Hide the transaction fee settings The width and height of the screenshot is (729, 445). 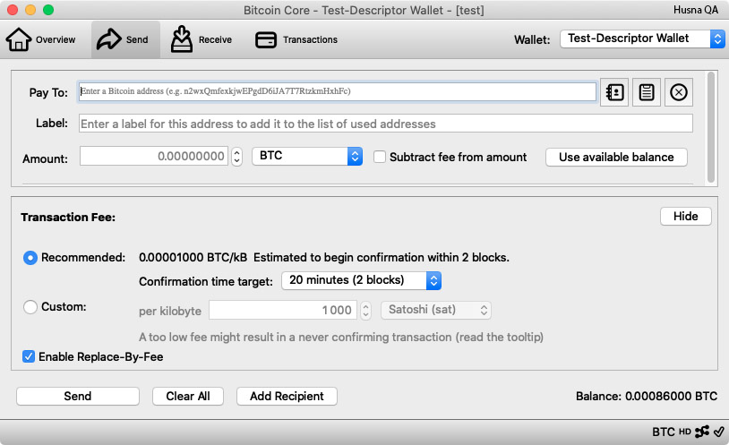click(x=685, y=216)
